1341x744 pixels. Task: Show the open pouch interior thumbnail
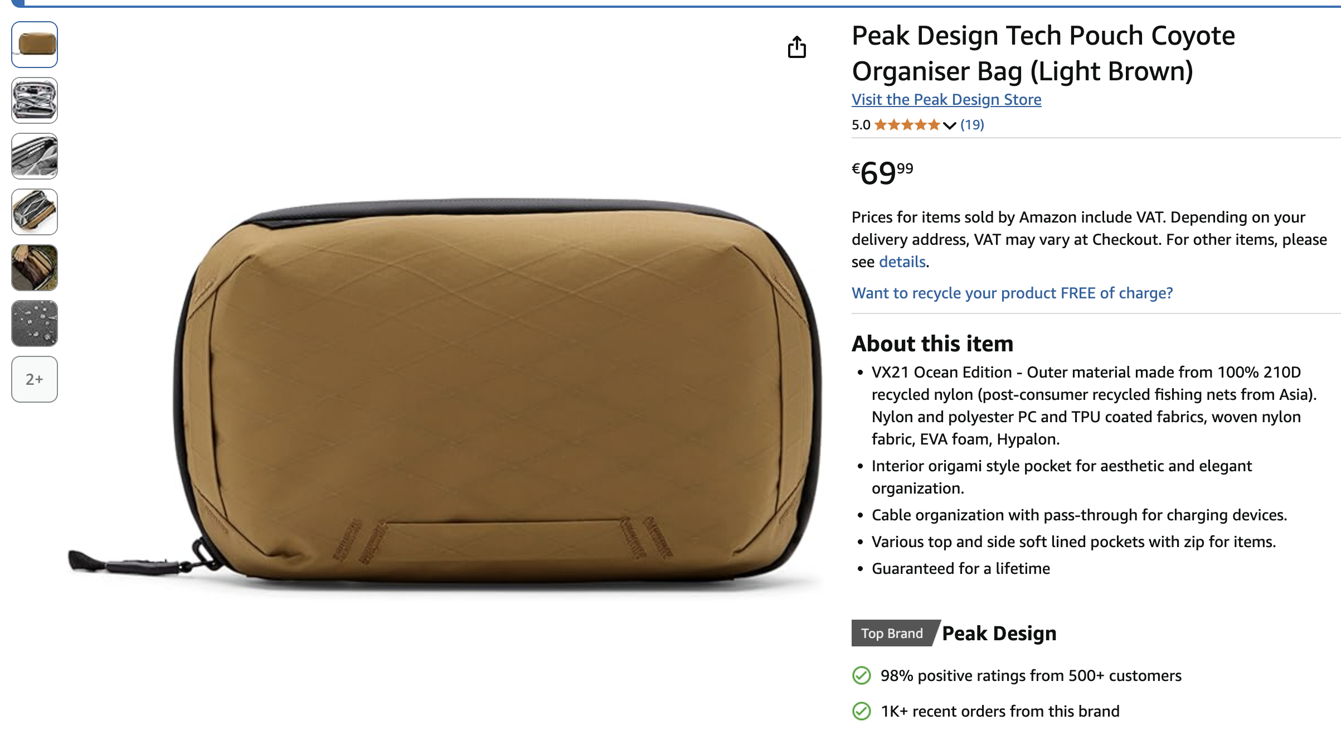click(35, 100)
